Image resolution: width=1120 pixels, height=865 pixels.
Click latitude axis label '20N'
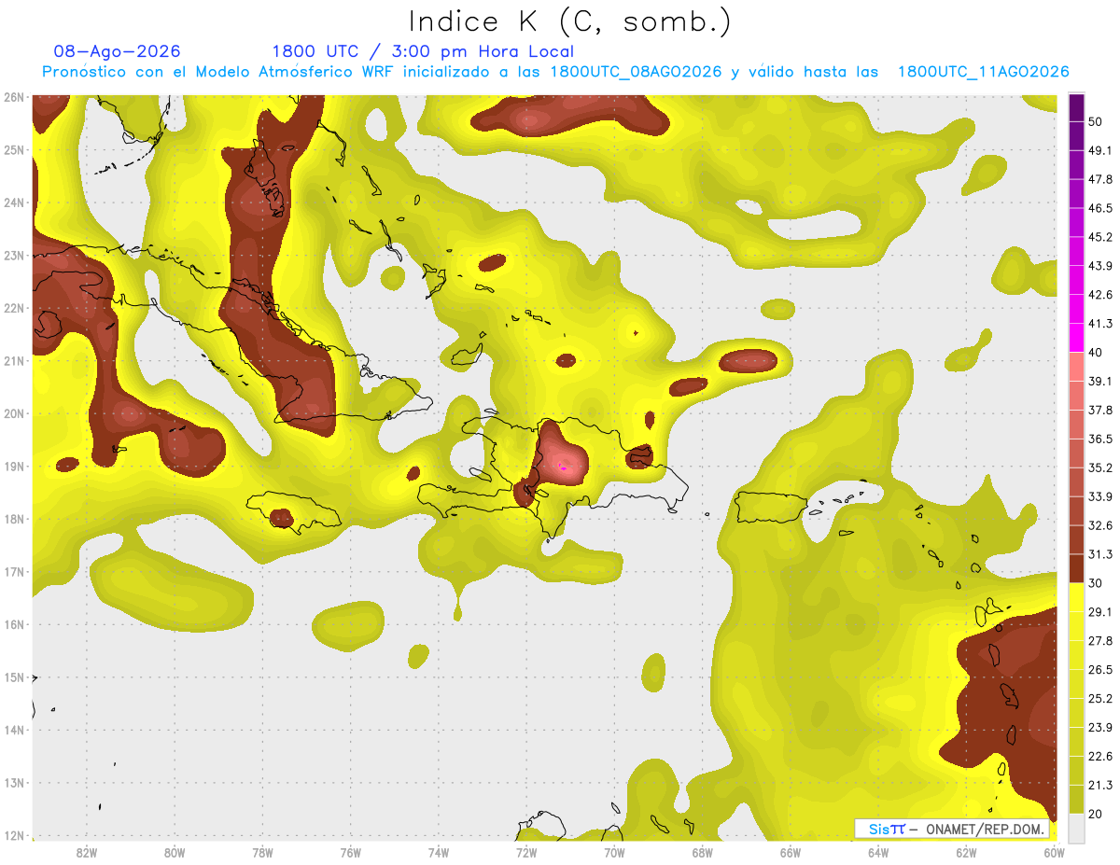point(14,413)
